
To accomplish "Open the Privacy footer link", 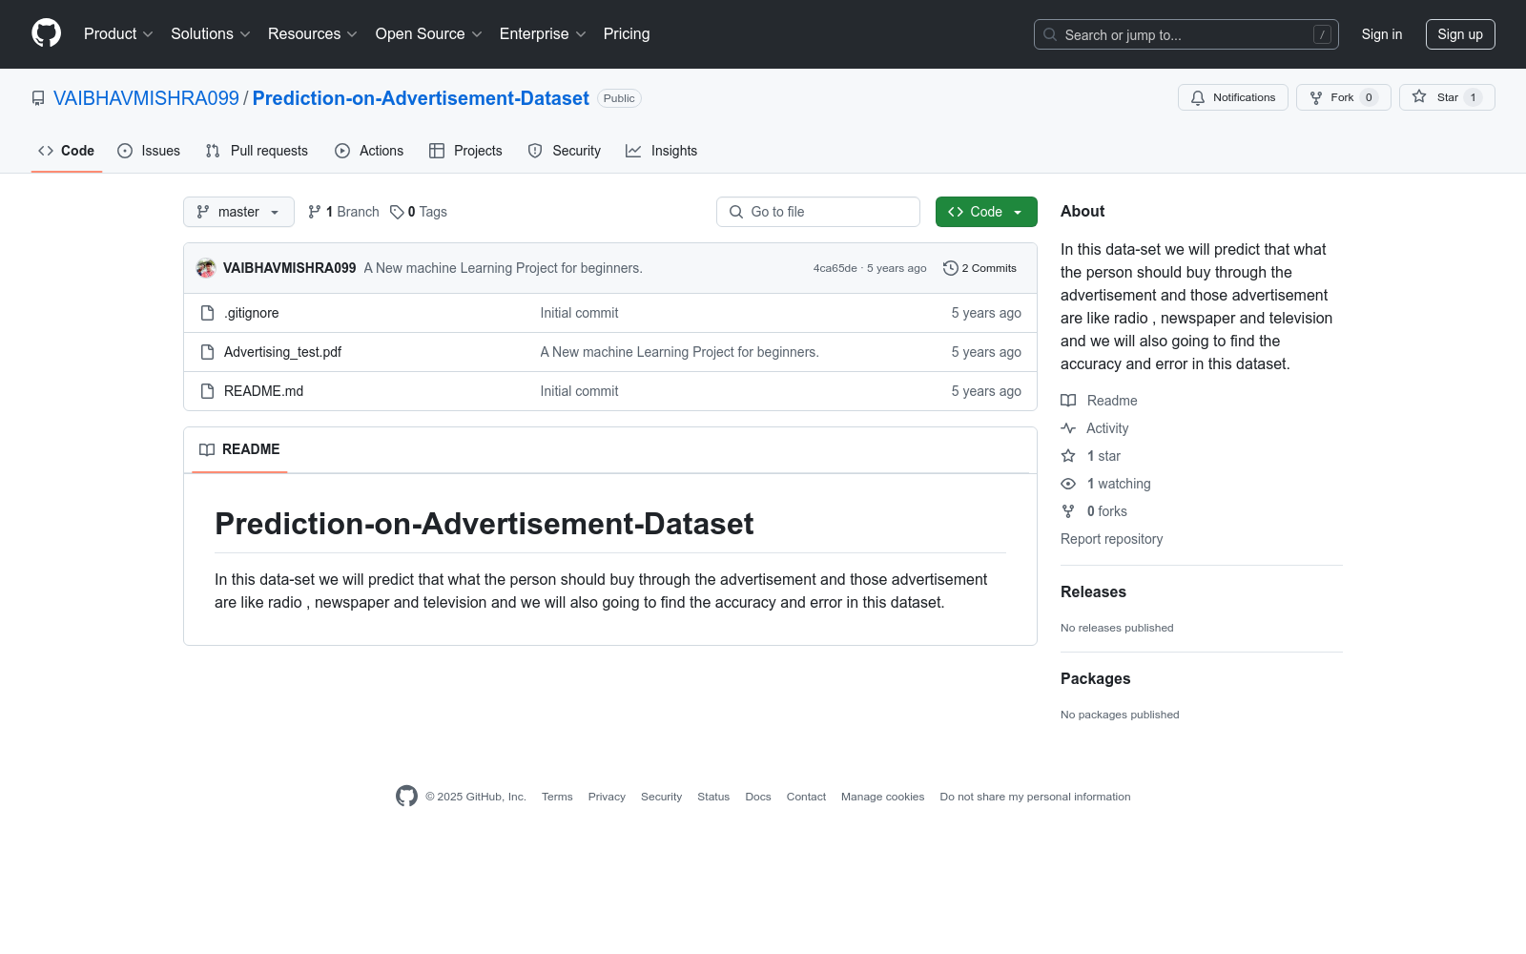I will [x=607, y=797].
